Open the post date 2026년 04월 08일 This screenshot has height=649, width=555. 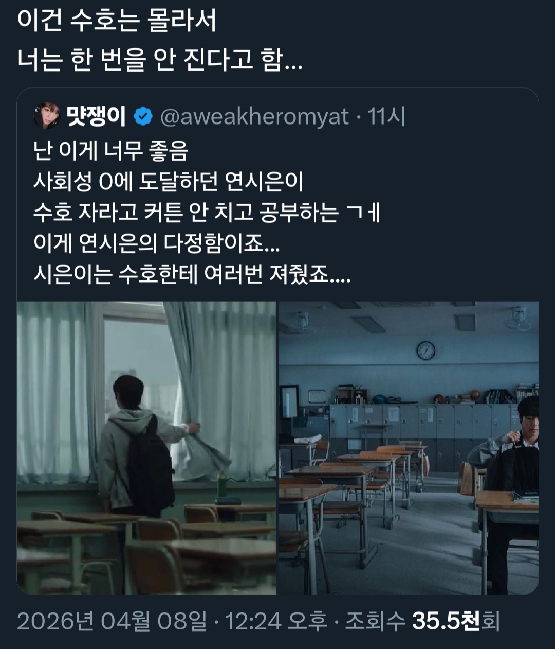pos(112,621)
